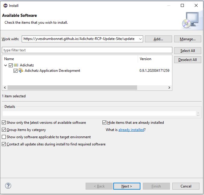Viewport: 204px width, 195px height.
Task: Click the Adichatz Application Development feature icon
Action: [21, 71]
